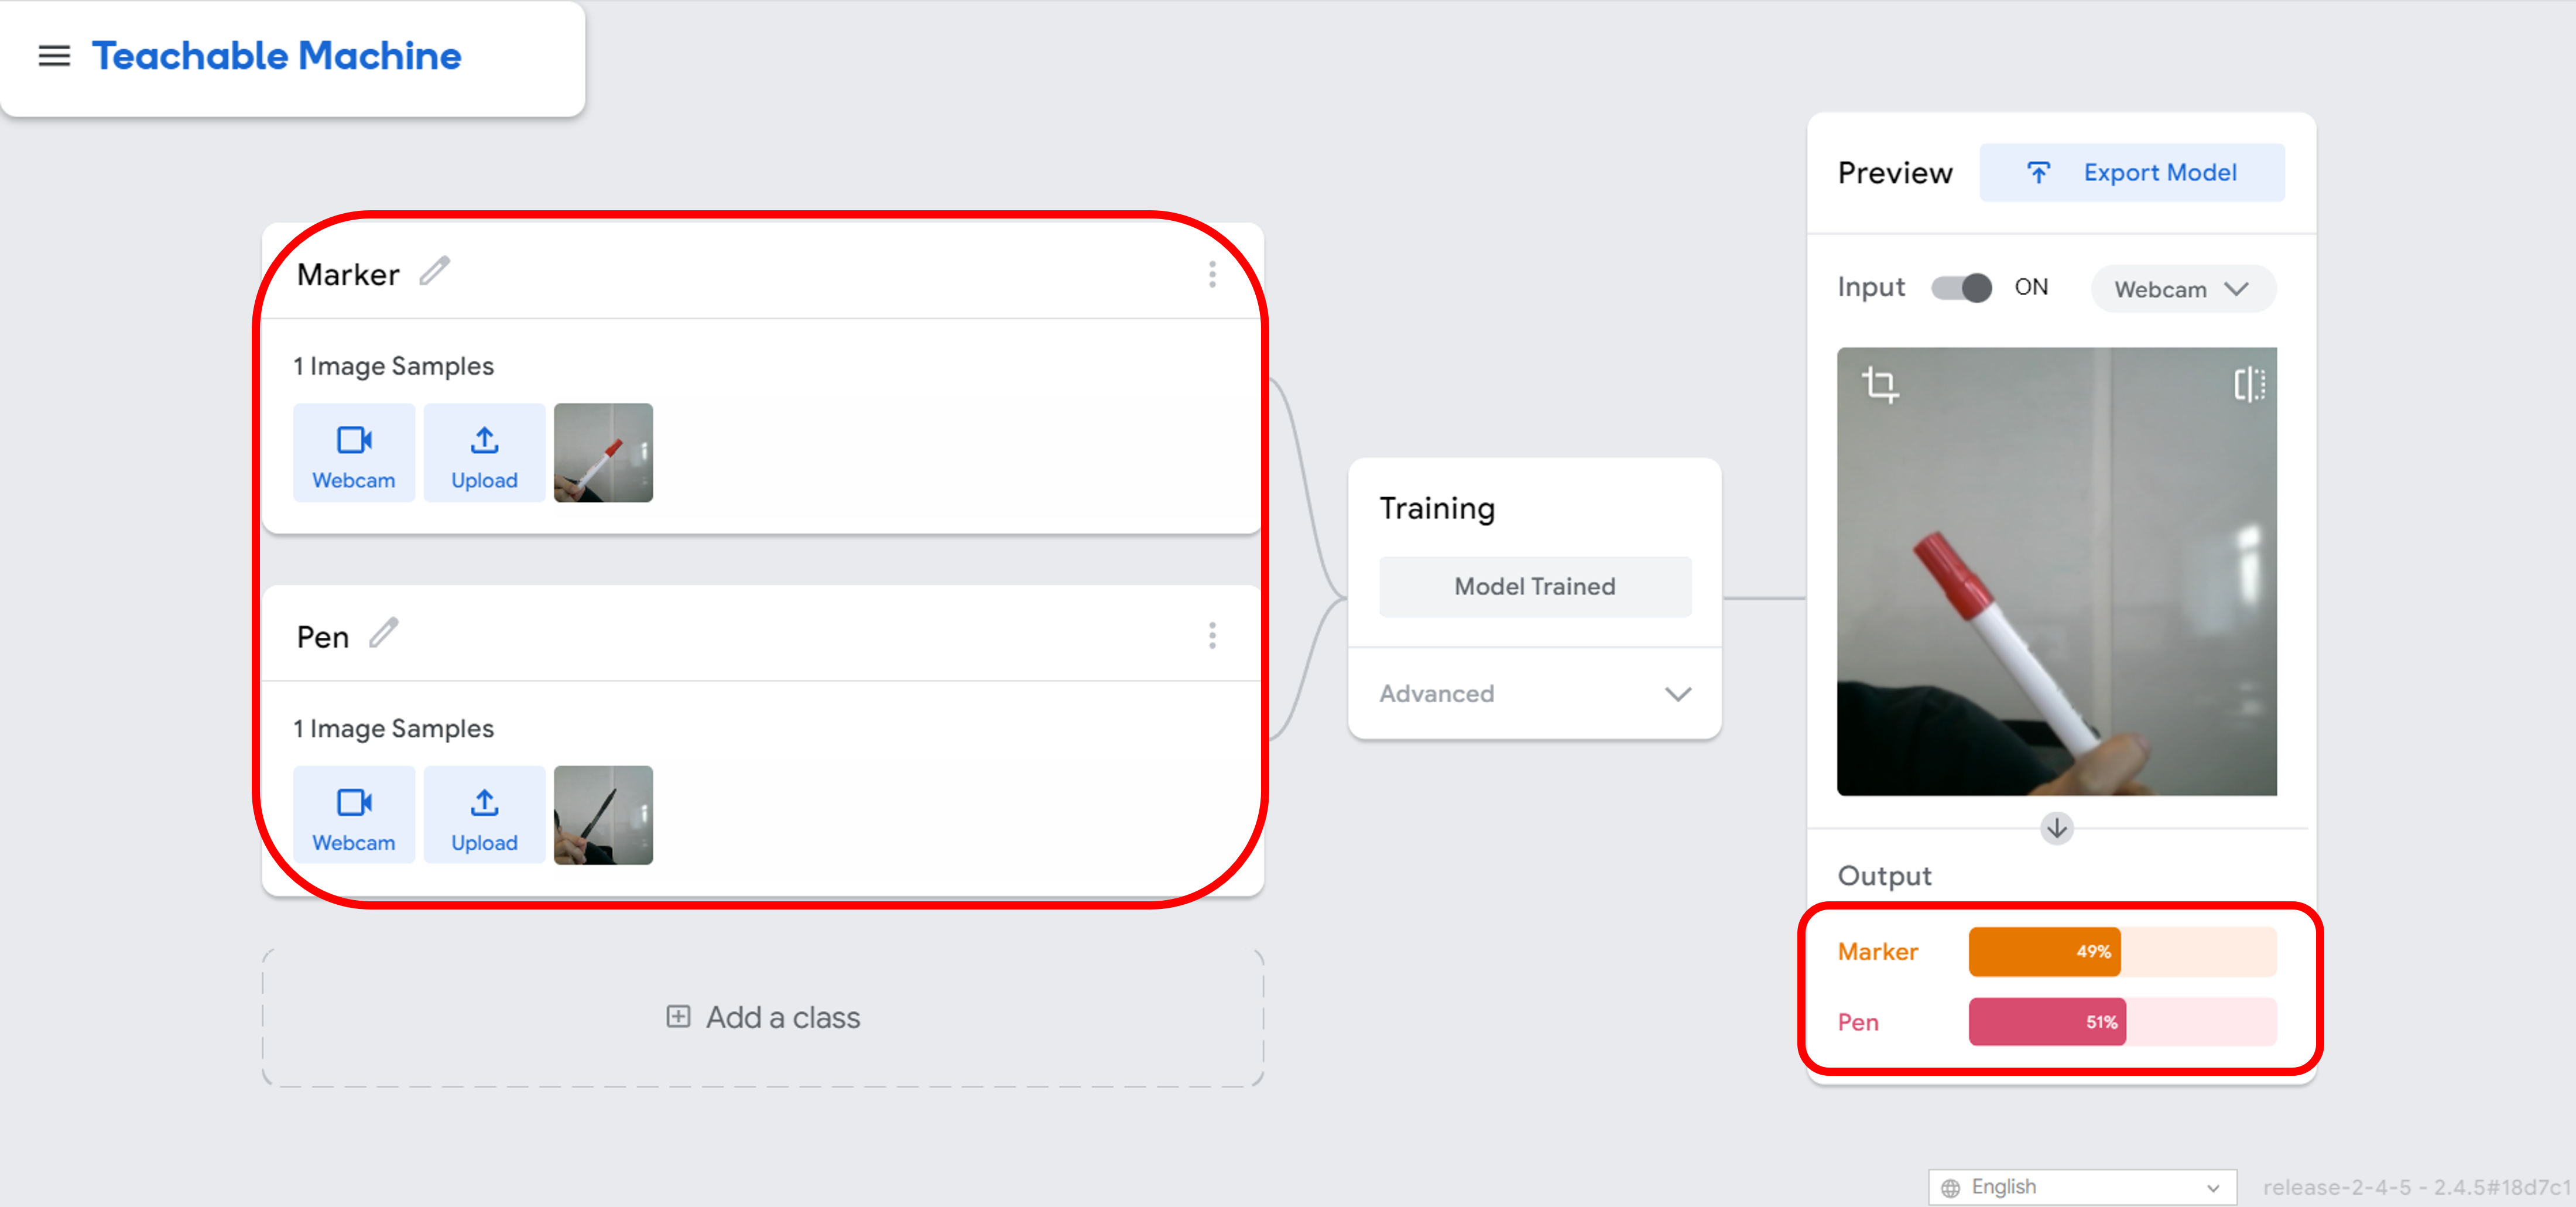This screenshot has width=2576, height=1207.
Task: Record Webcam samples for Marker class
Action: pyautogui.click(x=354, y=454)
